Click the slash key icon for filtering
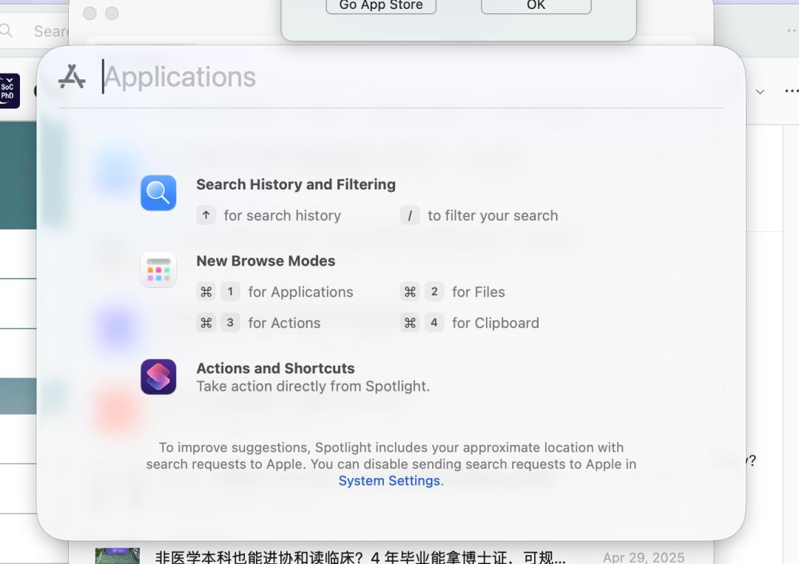This screenshot has height=564, width=799. pyautogui.click(x=410, y=215)
